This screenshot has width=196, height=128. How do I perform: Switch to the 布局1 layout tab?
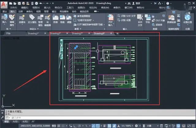click(x=16, y=122)
